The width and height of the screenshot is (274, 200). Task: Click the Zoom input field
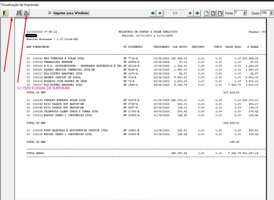265,13
